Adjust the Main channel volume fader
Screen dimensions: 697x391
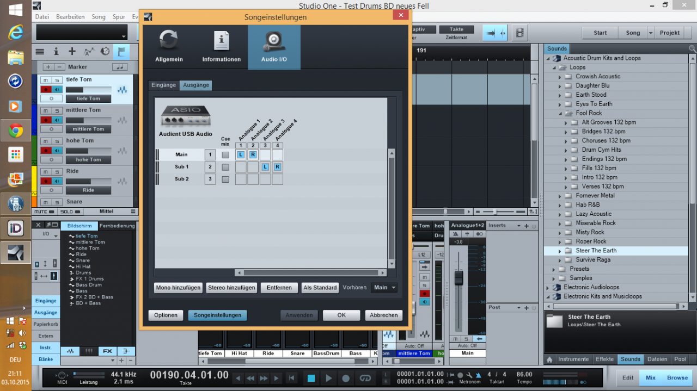(x=459, y=278)
